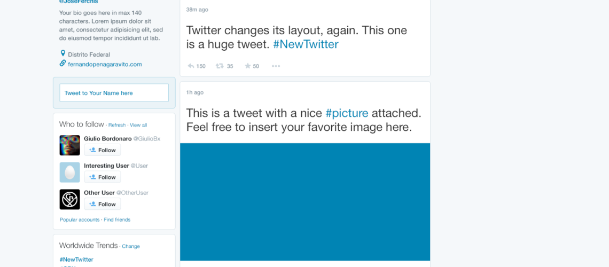Click Interesting User's egg avatar
The width and height of the screenshot is (609, 267).
69,172
